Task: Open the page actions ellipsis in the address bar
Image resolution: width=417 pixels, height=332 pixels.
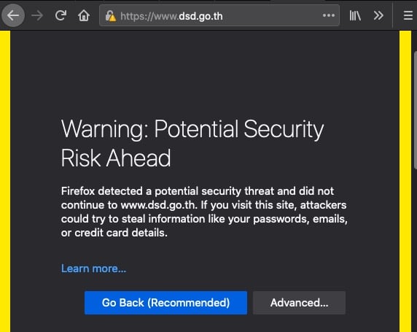Action: pyautogui.click(x=329, y=15)
